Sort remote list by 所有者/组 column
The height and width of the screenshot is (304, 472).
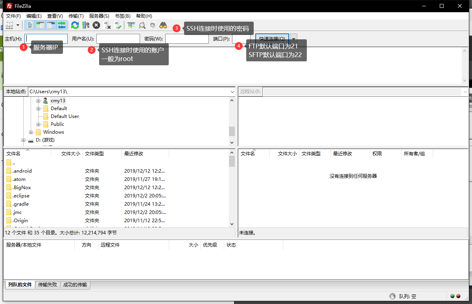(417, 154)
